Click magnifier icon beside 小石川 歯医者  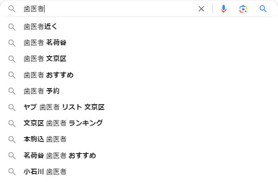click(x=12, y=172)
